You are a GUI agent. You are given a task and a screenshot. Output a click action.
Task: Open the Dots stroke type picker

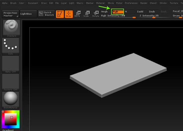coord(11,46)
